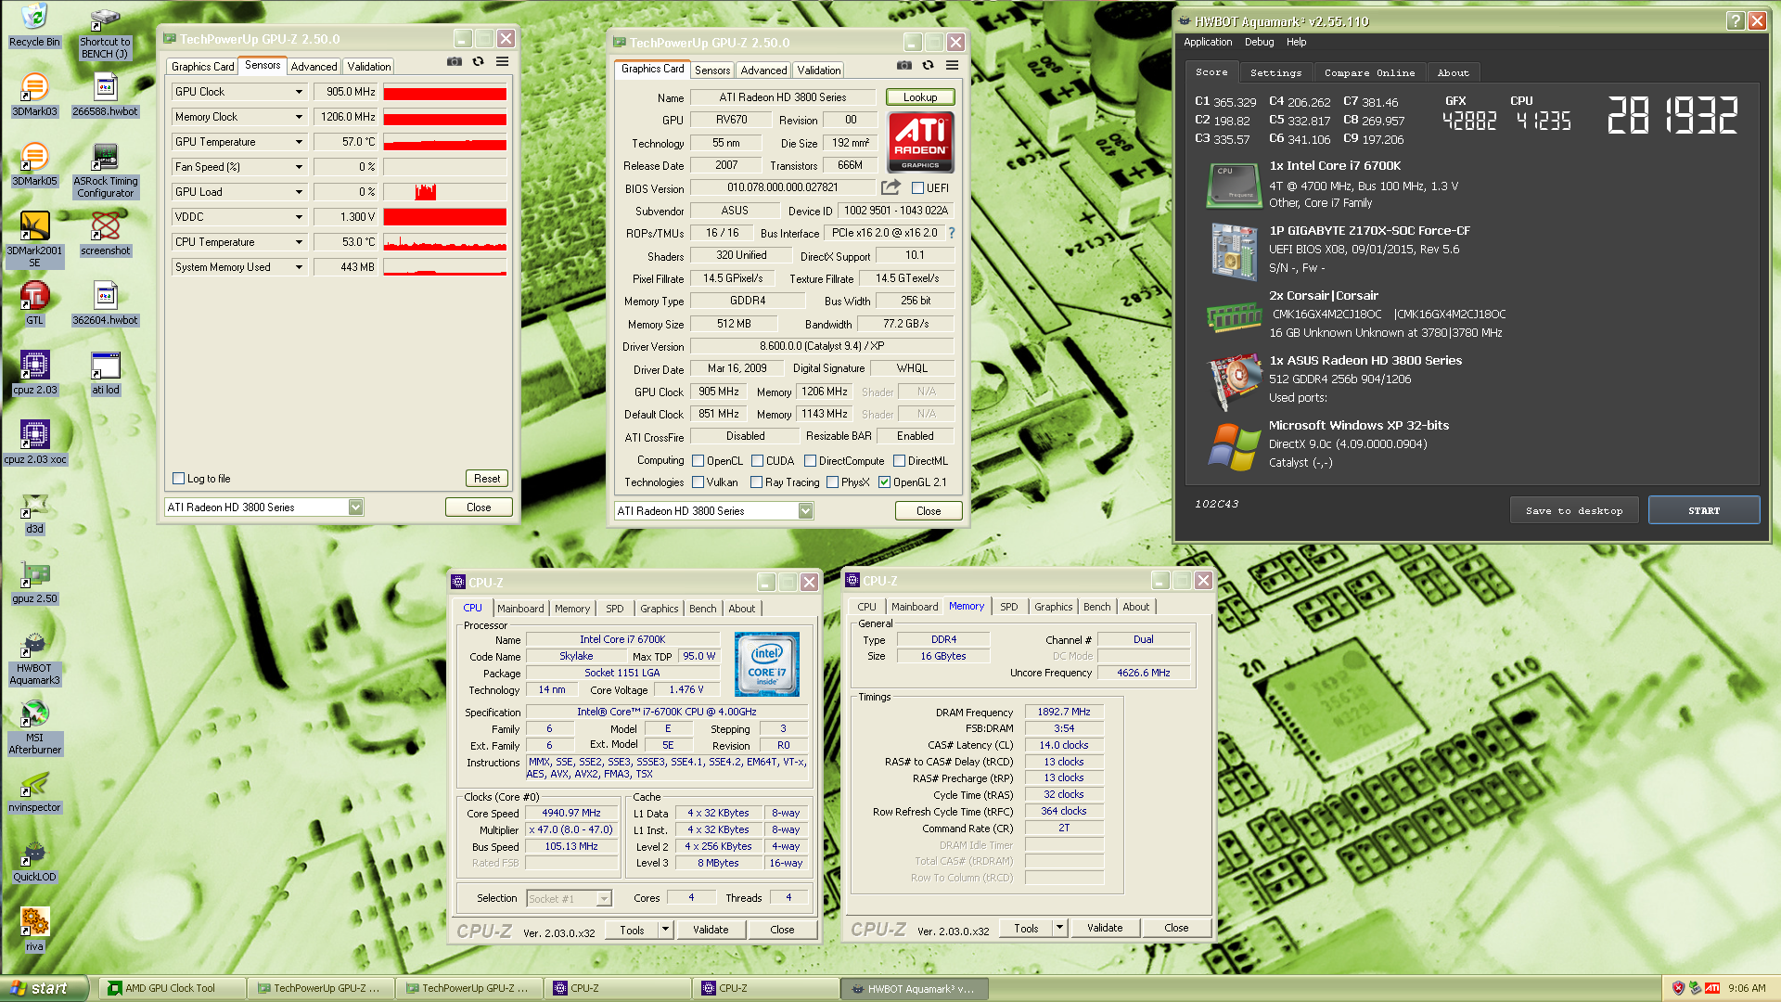Toggle the DirectML checkbox
This screenshot has height=1002, width=1781.
pyautogui.click(x=900, y=461)
